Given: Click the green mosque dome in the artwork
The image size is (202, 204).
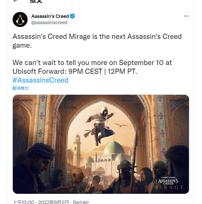Looking at the screenshot, I should tap(113, 149).
